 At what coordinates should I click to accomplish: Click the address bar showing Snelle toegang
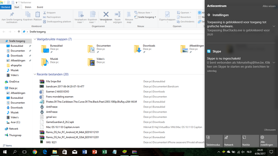click(113, 32)
